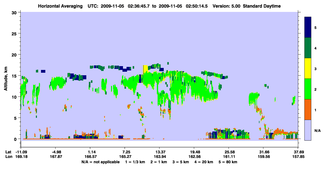The width and height of the screenshot is (331, 169).
Task: Click the orange level 1 colorbar segment
Action: (x=308, y=109)
